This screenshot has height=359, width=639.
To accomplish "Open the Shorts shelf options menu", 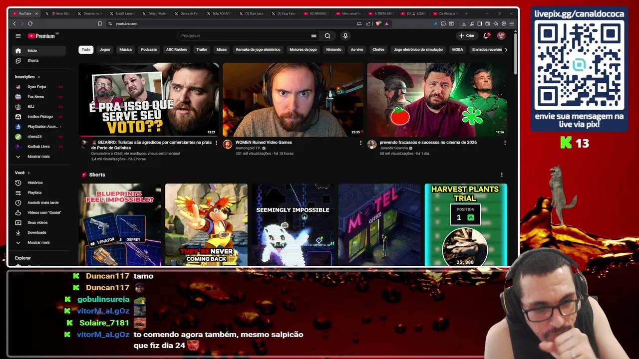I will click(x=502, y=175).
